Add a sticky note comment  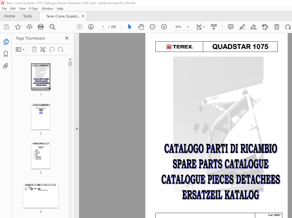click(230, 27)
